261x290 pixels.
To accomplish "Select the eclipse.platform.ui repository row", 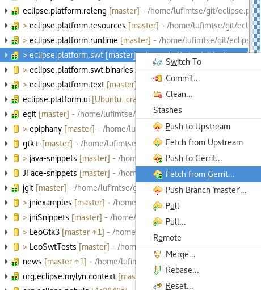I will [68, 99].
